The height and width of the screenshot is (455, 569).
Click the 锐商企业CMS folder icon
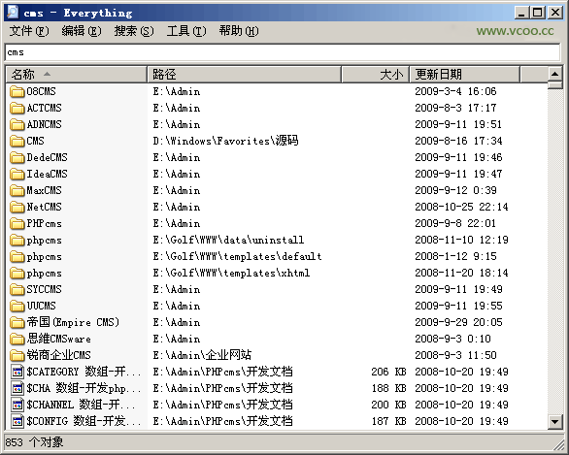17,356
